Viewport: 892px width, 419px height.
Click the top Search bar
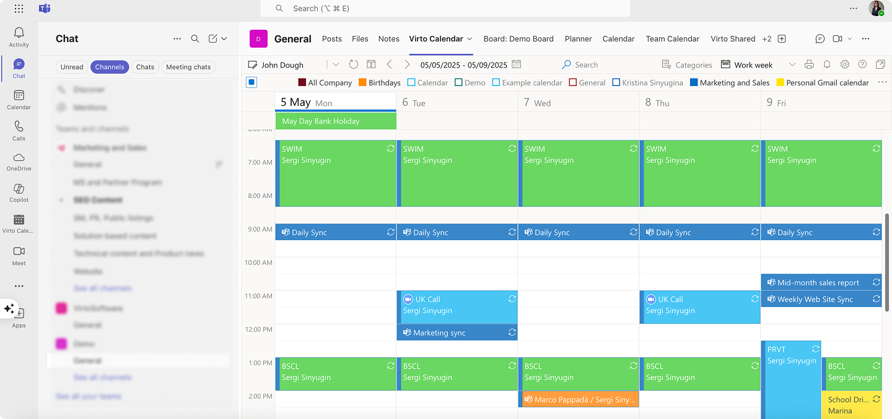coord(445,9)
